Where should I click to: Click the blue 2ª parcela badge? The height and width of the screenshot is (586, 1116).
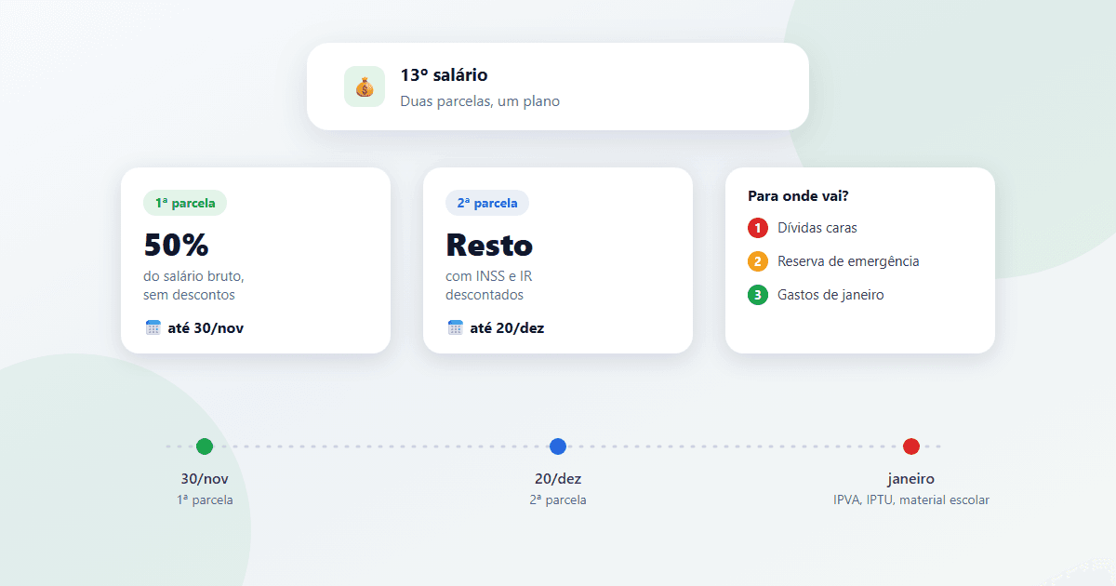(x=487, y=203)
